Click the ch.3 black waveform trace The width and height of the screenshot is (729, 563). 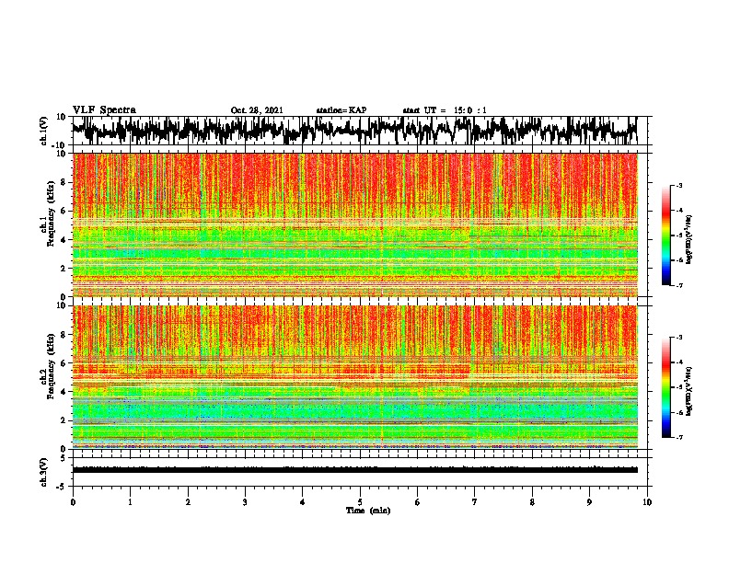(x=354, y=470)
